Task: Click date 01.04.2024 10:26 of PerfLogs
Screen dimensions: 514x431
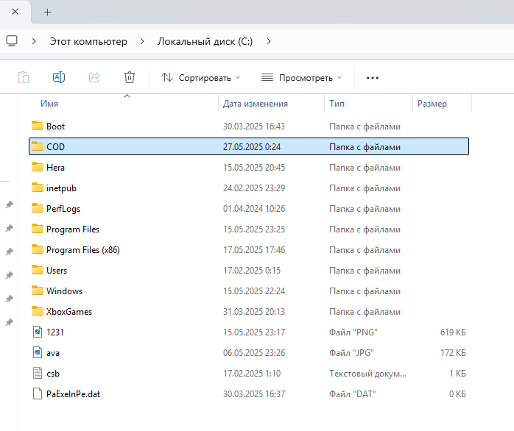Action: coord(254,209)
